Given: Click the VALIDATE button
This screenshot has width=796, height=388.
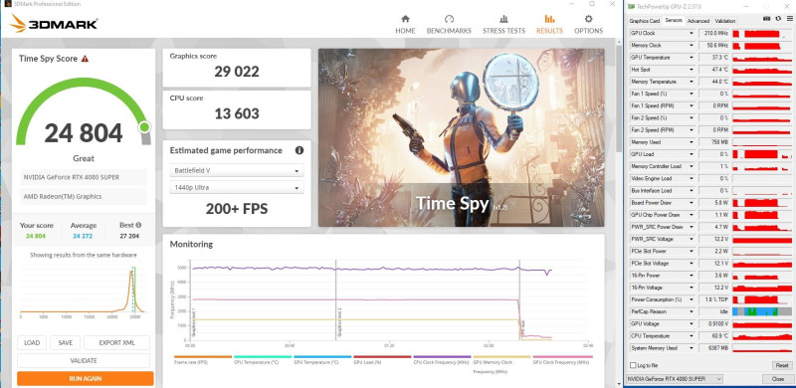Looking at the screenshot, I should point(84,360).
